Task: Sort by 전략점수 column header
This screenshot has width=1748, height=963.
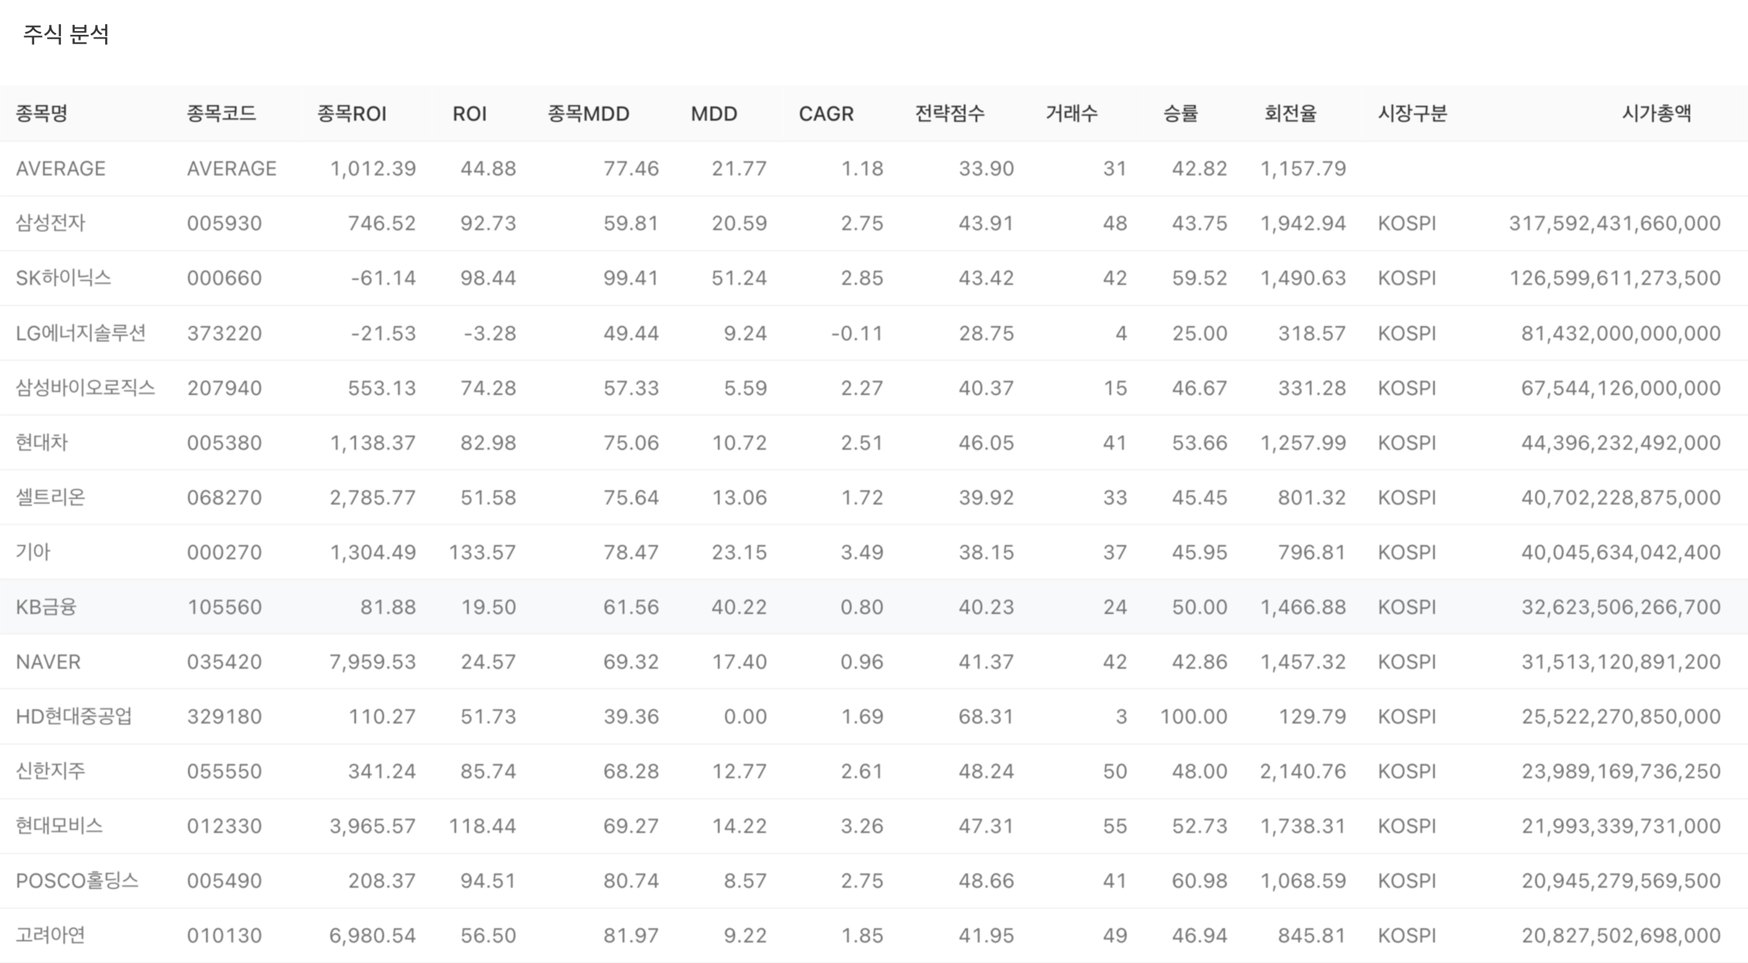Action: point(949,113)
